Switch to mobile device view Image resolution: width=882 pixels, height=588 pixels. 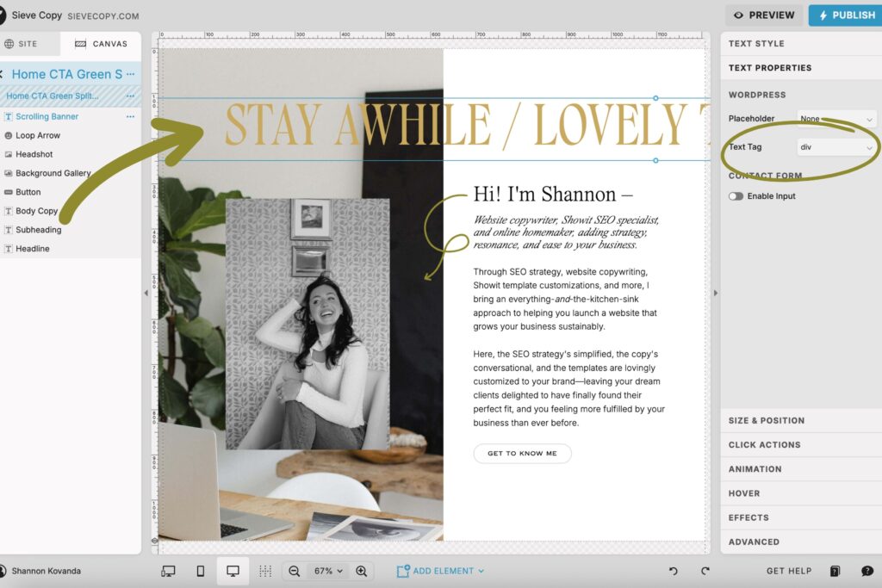[201, 571]
